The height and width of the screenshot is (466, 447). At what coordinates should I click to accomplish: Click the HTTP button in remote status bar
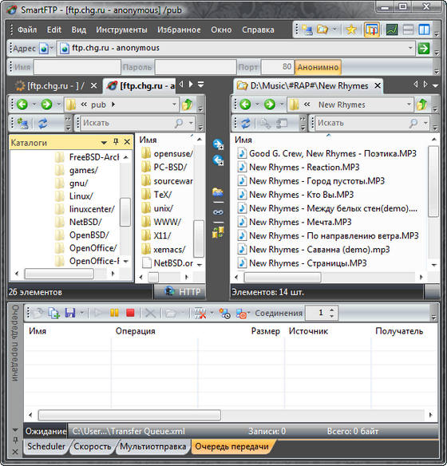(x=183, y=292)
